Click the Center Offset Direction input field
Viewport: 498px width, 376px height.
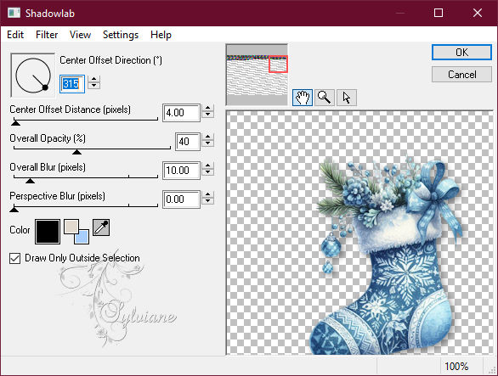[x=72, y=84]
